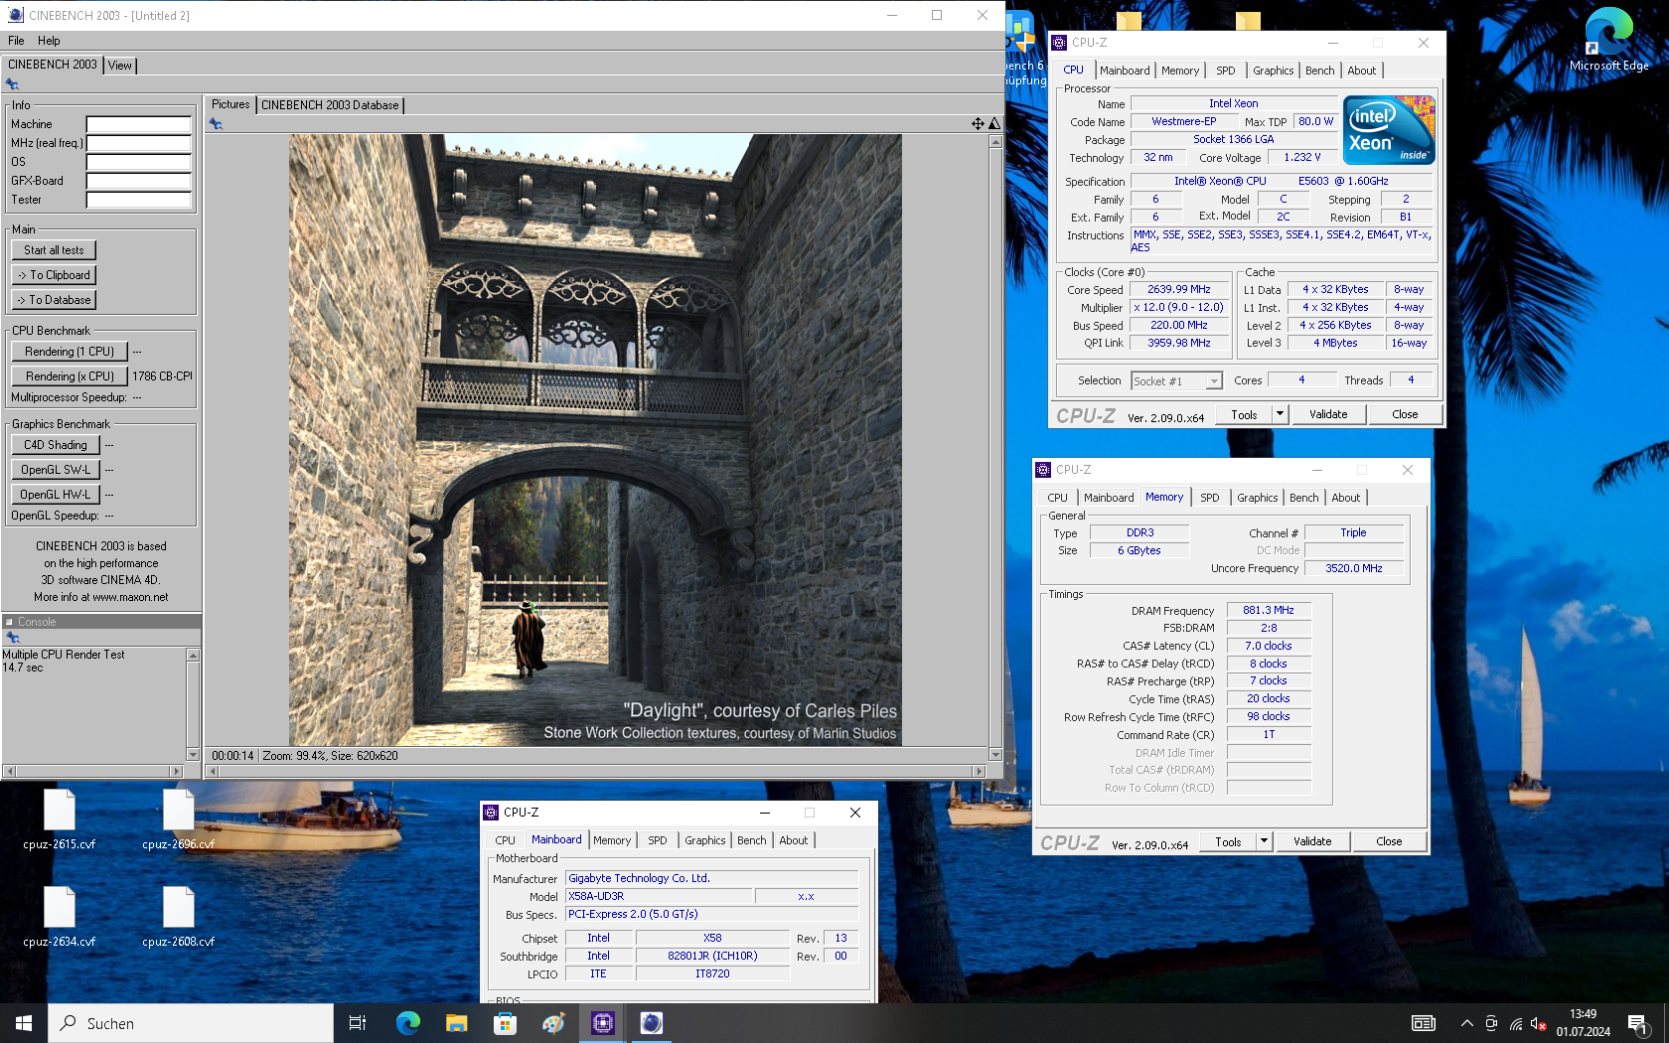This screenshot has height=1043, width=1669.
Task: Switch to the SPD tab in the top CPU-Z window
Action: click(x=1226, y=71)
